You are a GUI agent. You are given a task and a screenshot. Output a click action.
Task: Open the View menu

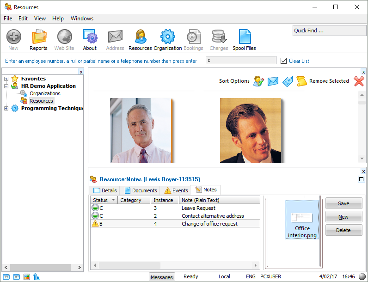(x=40, y=18)
